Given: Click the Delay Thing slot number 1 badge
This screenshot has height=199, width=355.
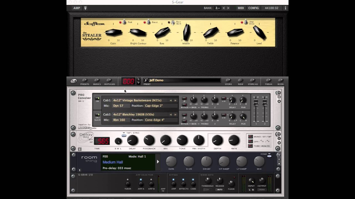Looking at the screenshot, I should pos(80,149).
